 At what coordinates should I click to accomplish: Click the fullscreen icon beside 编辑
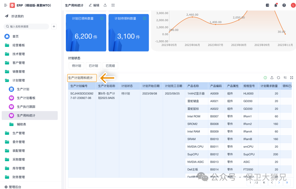pyautogui.click(x=113, y=5)
